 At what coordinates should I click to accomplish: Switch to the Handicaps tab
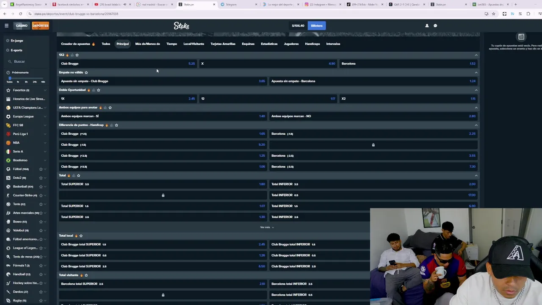pyautogui.click(x=312, y=44)
